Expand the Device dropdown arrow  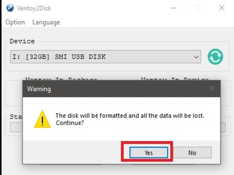point(196,57)
